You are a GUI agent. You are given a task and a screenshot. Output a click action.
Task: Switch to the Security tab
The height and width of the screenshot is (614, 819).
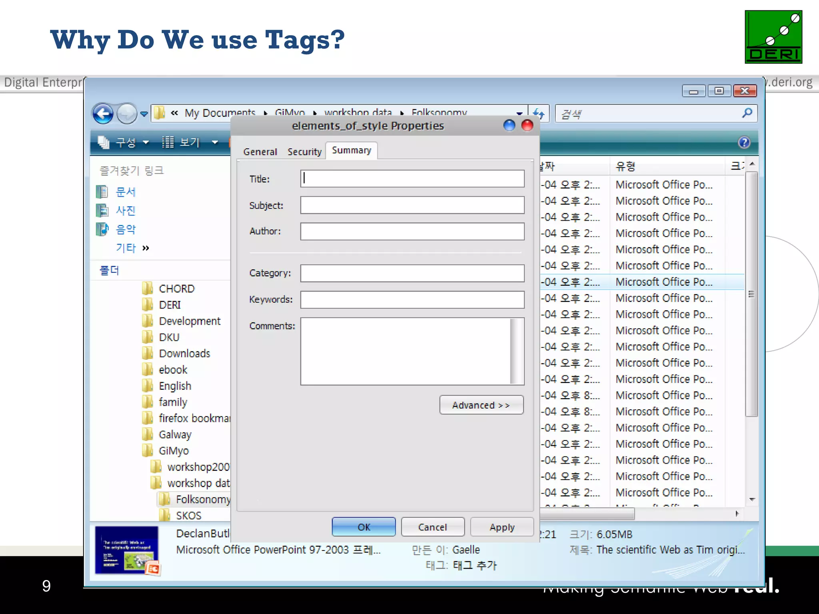tap(304, 152)
